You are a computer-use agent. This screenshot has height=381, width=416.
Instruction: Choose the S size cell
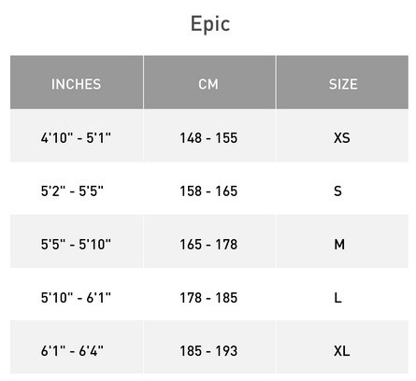(342, 189)
